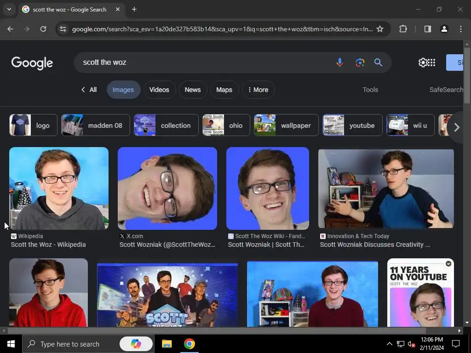Filter images by logo chip

pyautogui.click(x=33, y=125)
